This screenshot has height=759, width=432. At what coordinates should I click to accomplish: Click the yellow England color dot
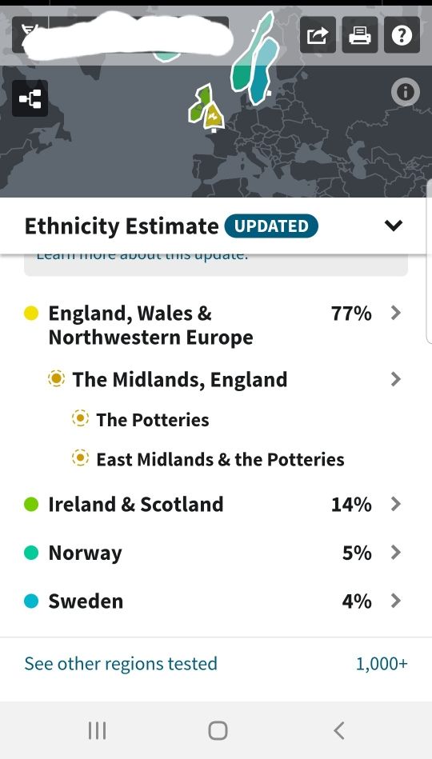pyautogui.click(x=31, y=314)
